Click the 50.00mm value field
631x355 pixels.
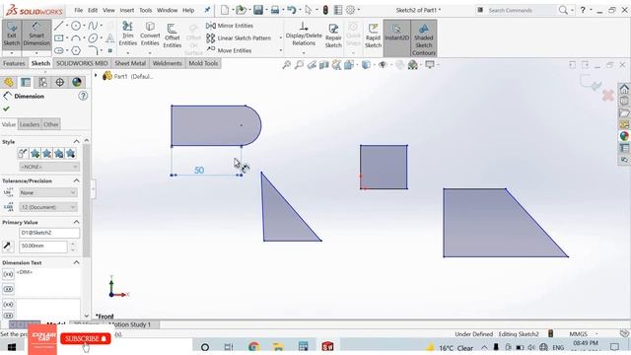[x=43, y=247]
